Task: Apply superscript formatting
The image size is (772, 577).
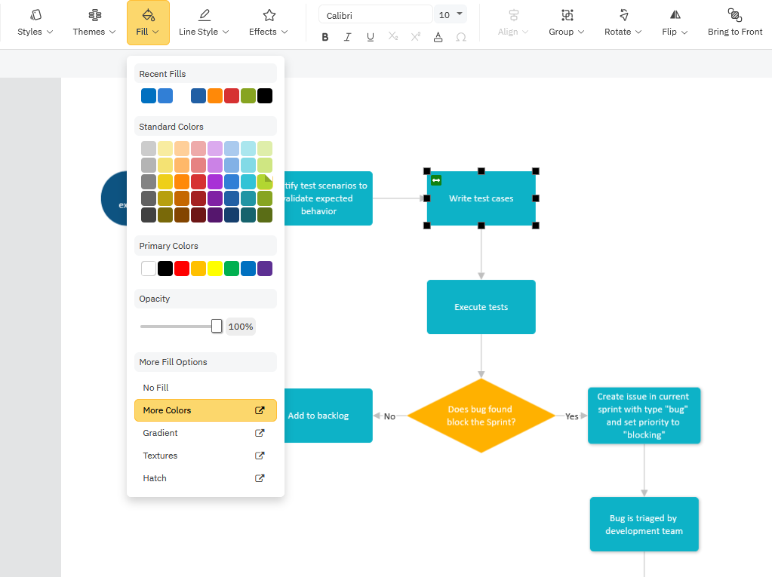Action: click(x=415, y=36)
